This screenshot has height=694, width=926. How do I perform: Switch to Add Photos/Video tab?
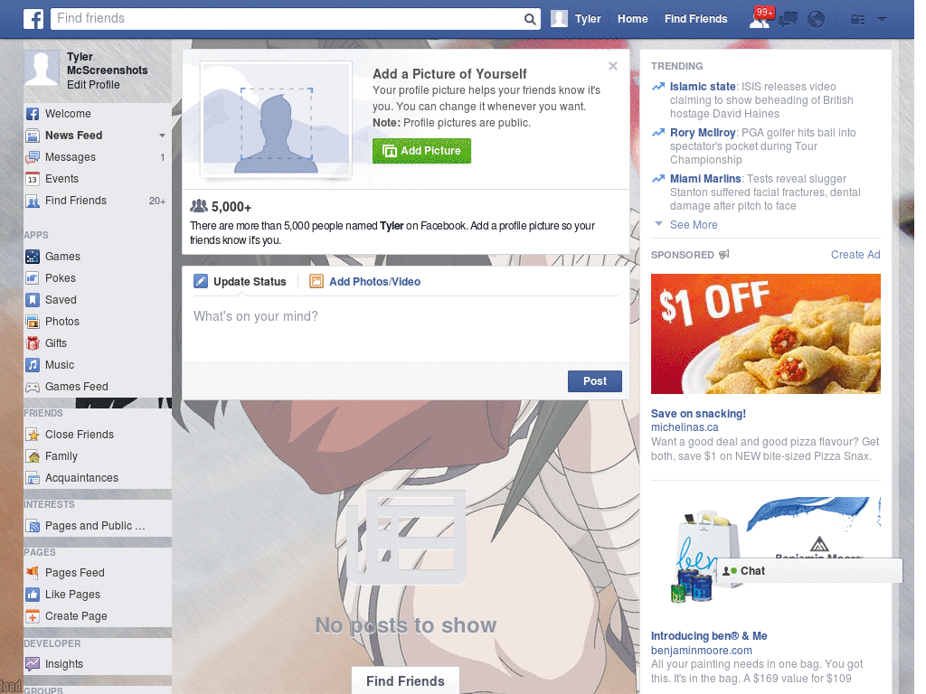coord(365,282)
